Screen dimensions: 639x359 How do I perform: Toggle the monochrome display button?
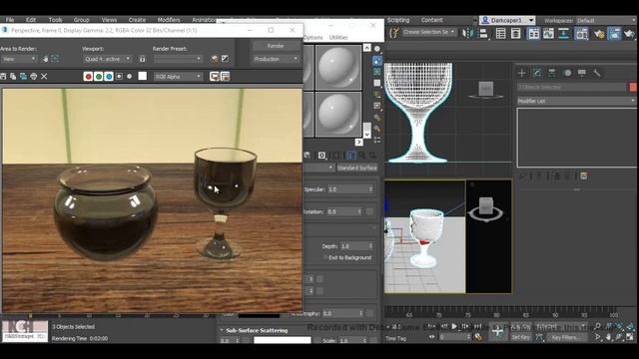tap(130, 77)
